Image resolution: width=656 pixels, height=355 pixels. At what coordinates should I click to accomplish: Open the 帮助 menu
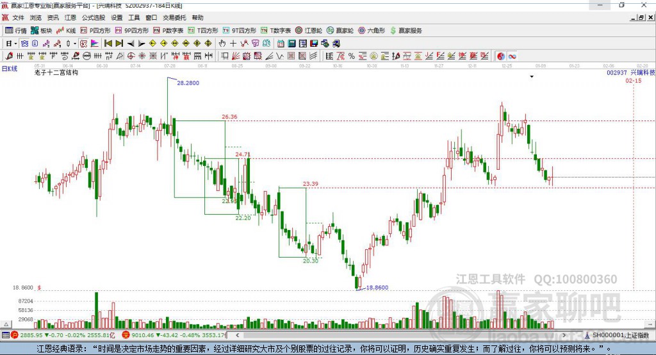click(197, 17)
